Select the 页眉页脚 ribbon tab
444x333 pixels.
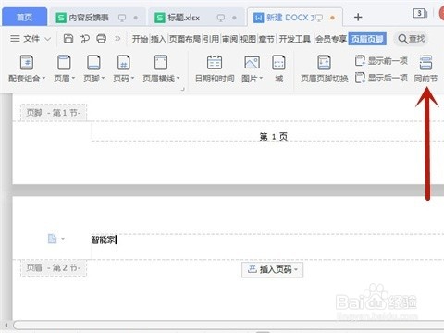coord(367,39)
